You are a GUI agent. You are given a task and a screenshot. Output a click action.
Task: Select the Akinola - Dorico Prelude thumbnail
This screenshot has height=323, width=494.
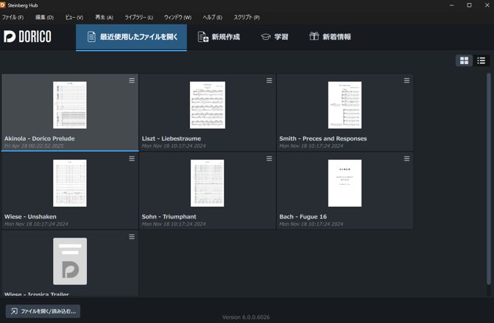coord(70,104)
